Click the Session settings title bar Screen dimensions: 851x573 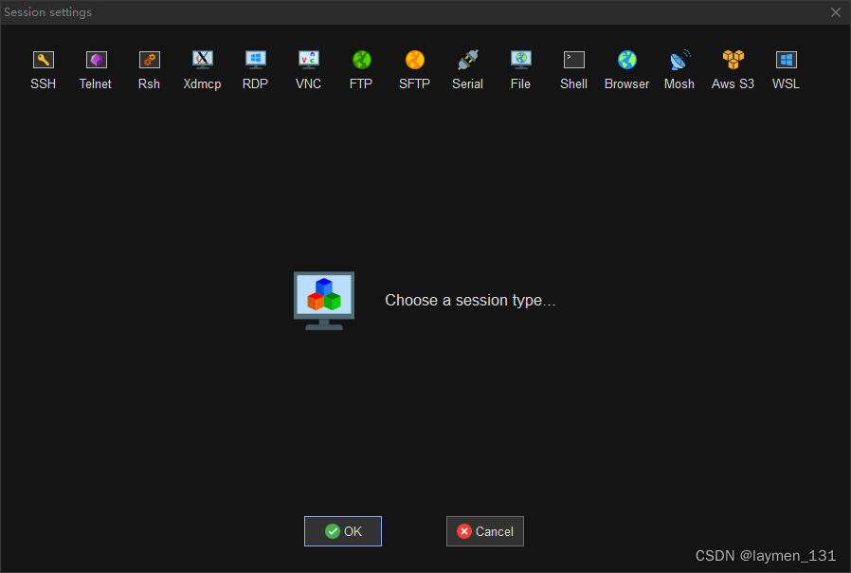pyautogui.click(x=379, y=12)
